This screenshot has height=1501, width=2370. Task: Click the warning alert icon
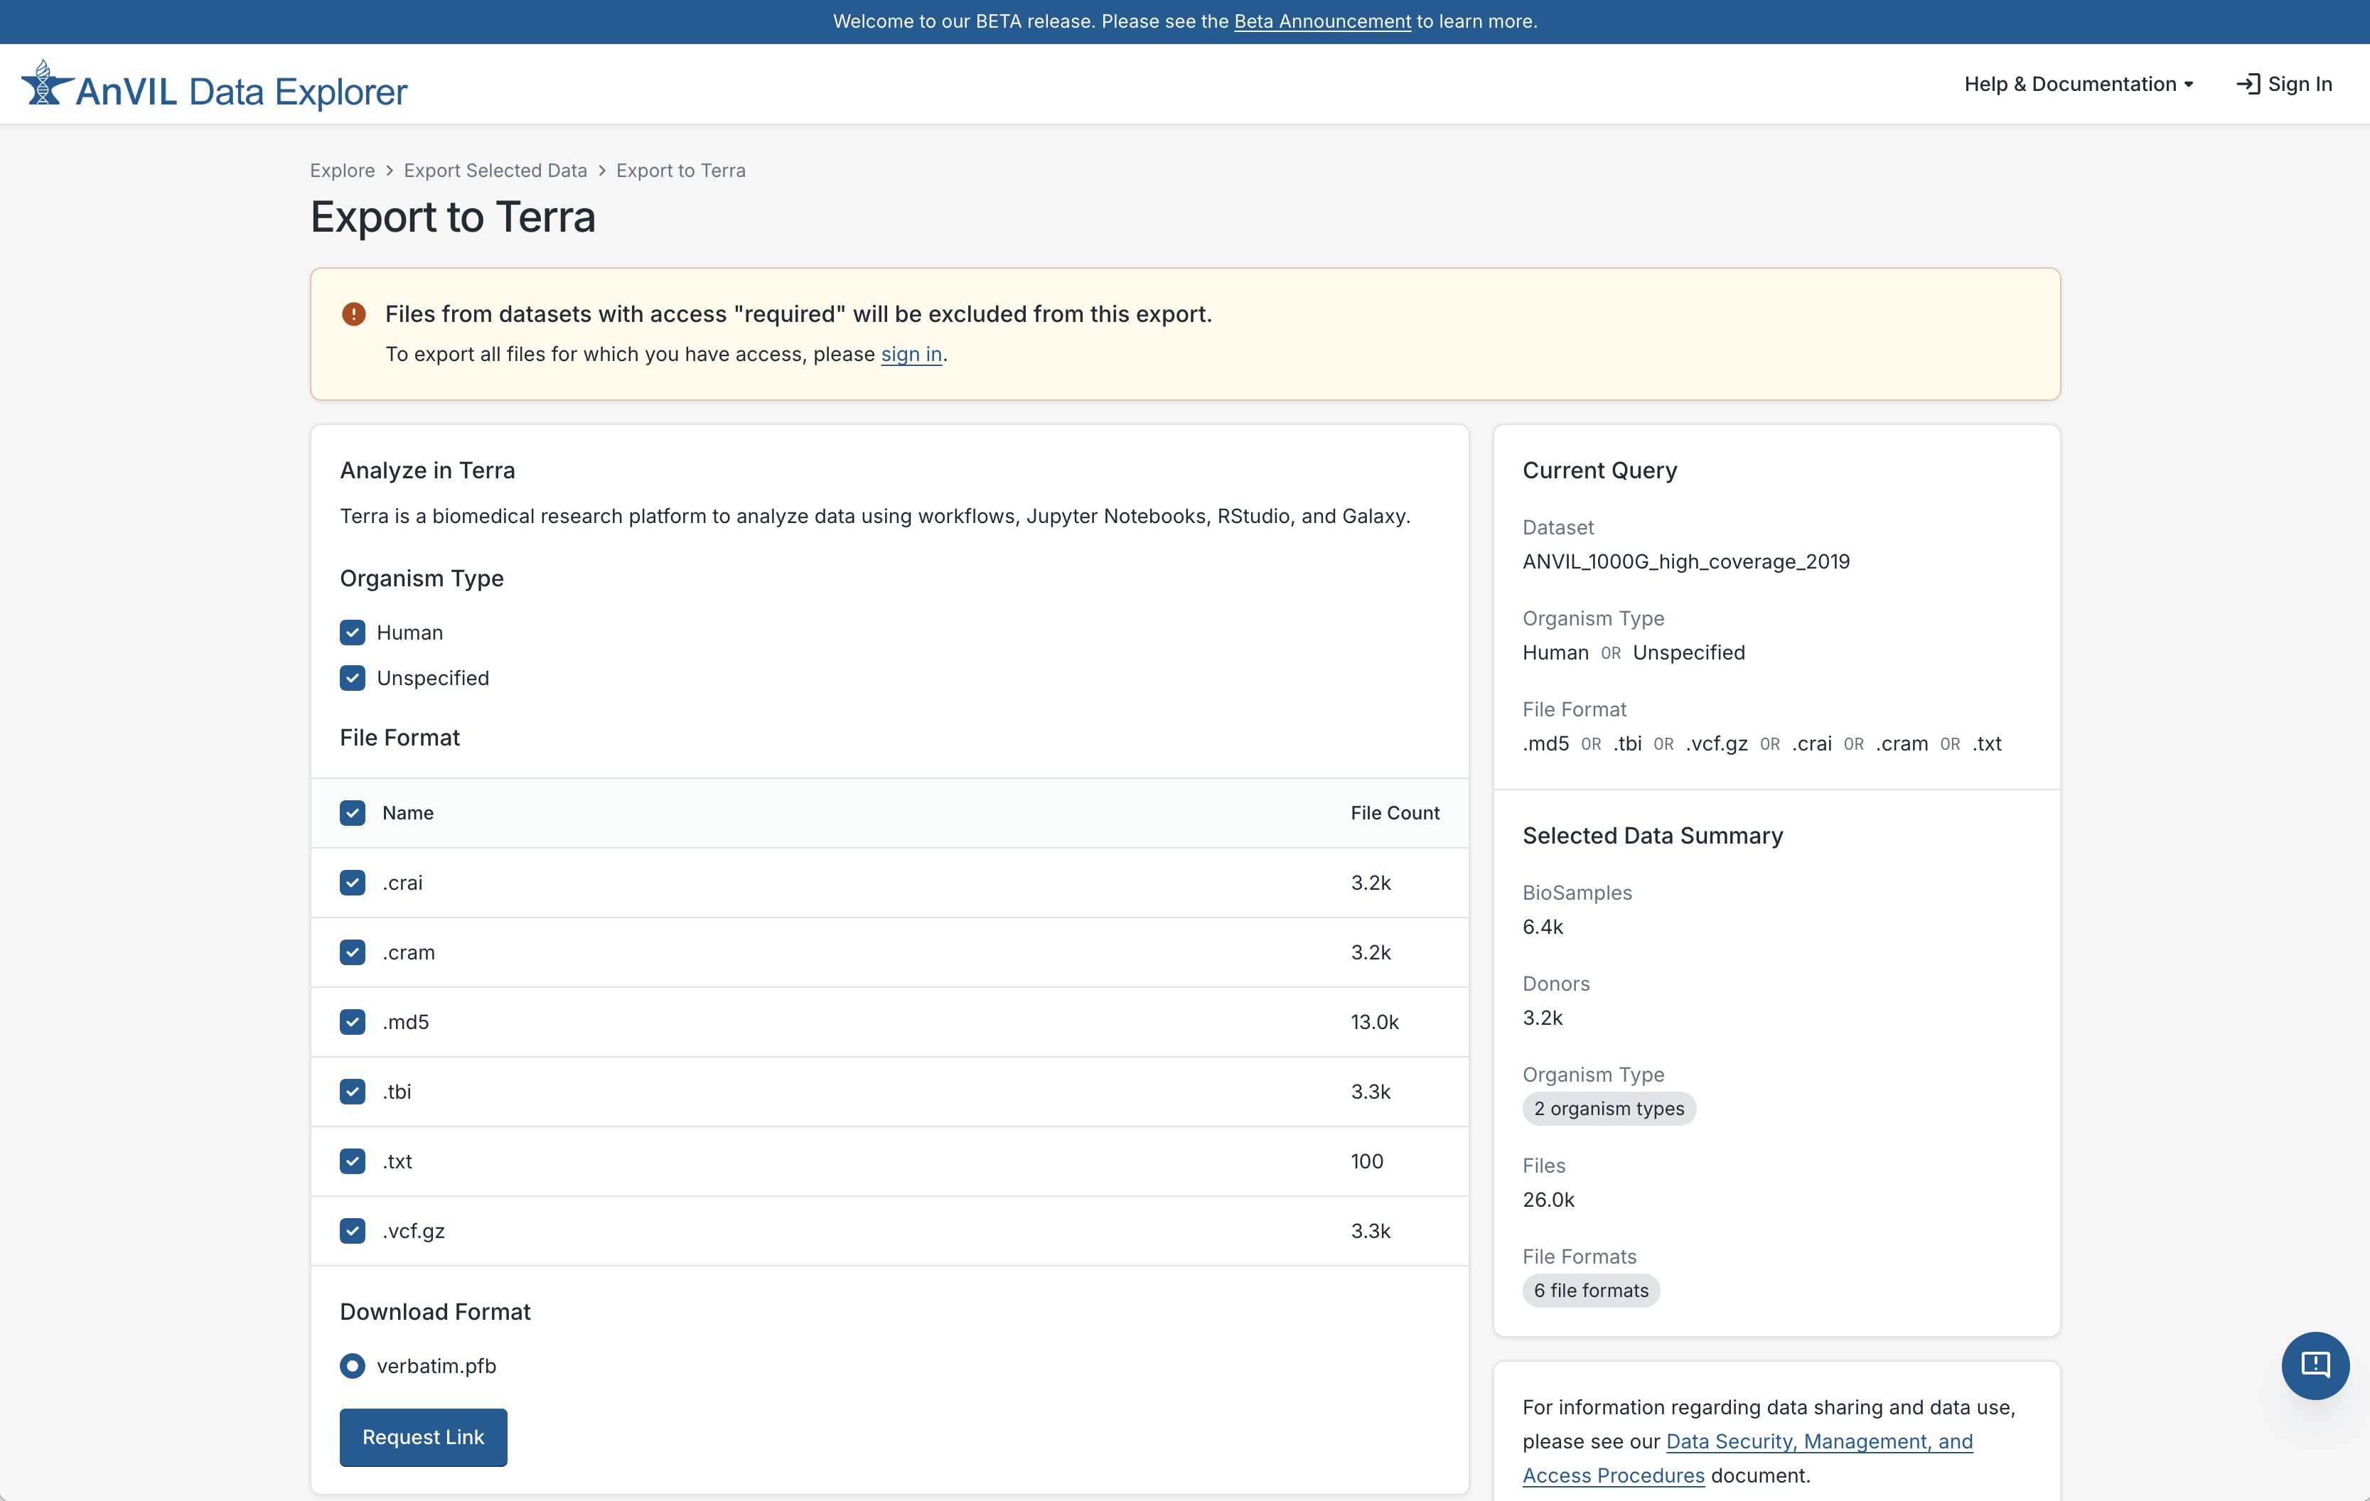coord(353,313)
